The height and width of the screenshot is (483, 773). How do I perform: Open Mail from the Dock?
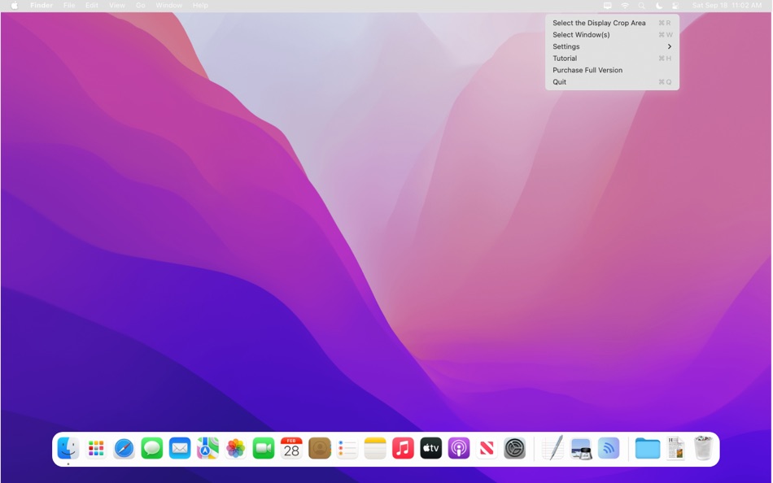tap(179, 448)
